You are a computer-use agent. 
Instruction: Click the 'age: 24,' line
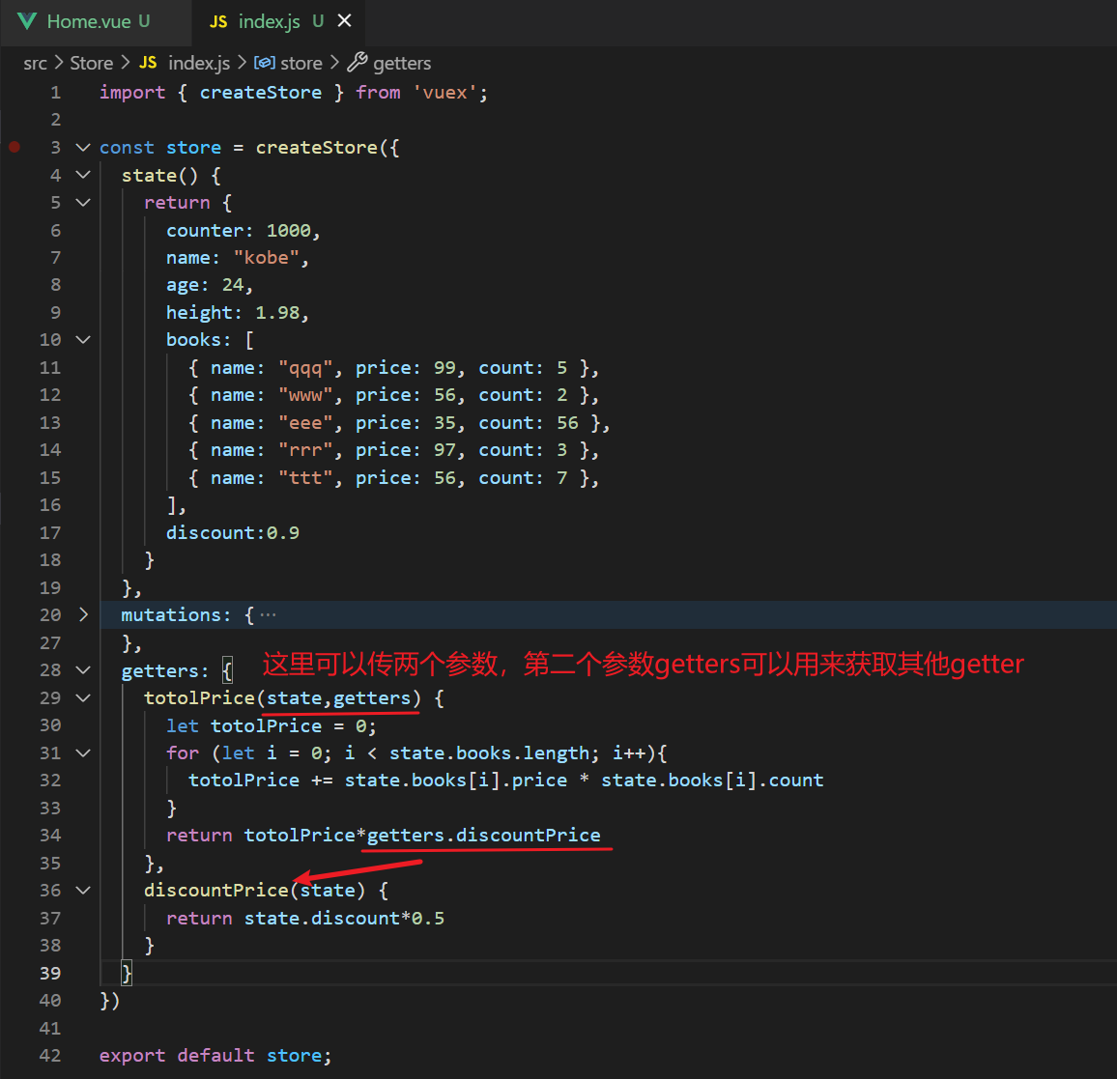(210, 285)
